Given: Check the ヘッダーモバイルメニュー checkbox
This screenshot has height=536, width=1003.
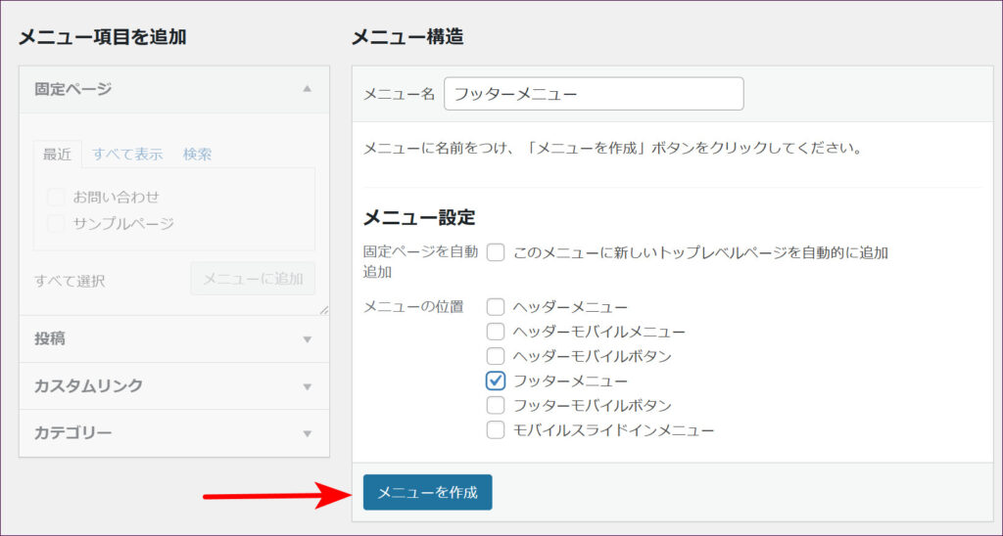Looking at the screenshot, I should coord(496,332).
